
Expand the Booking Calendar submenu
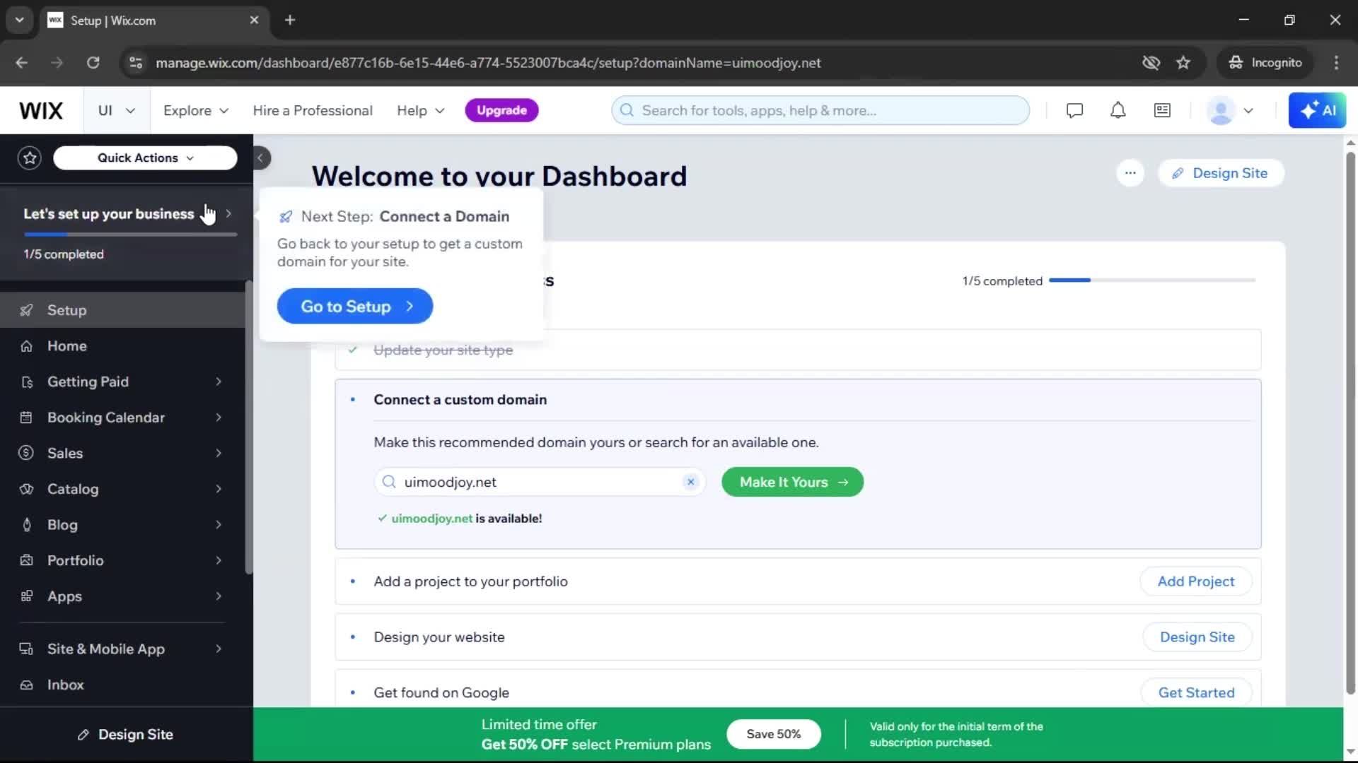pyautogui.click(x=219, y=418)
